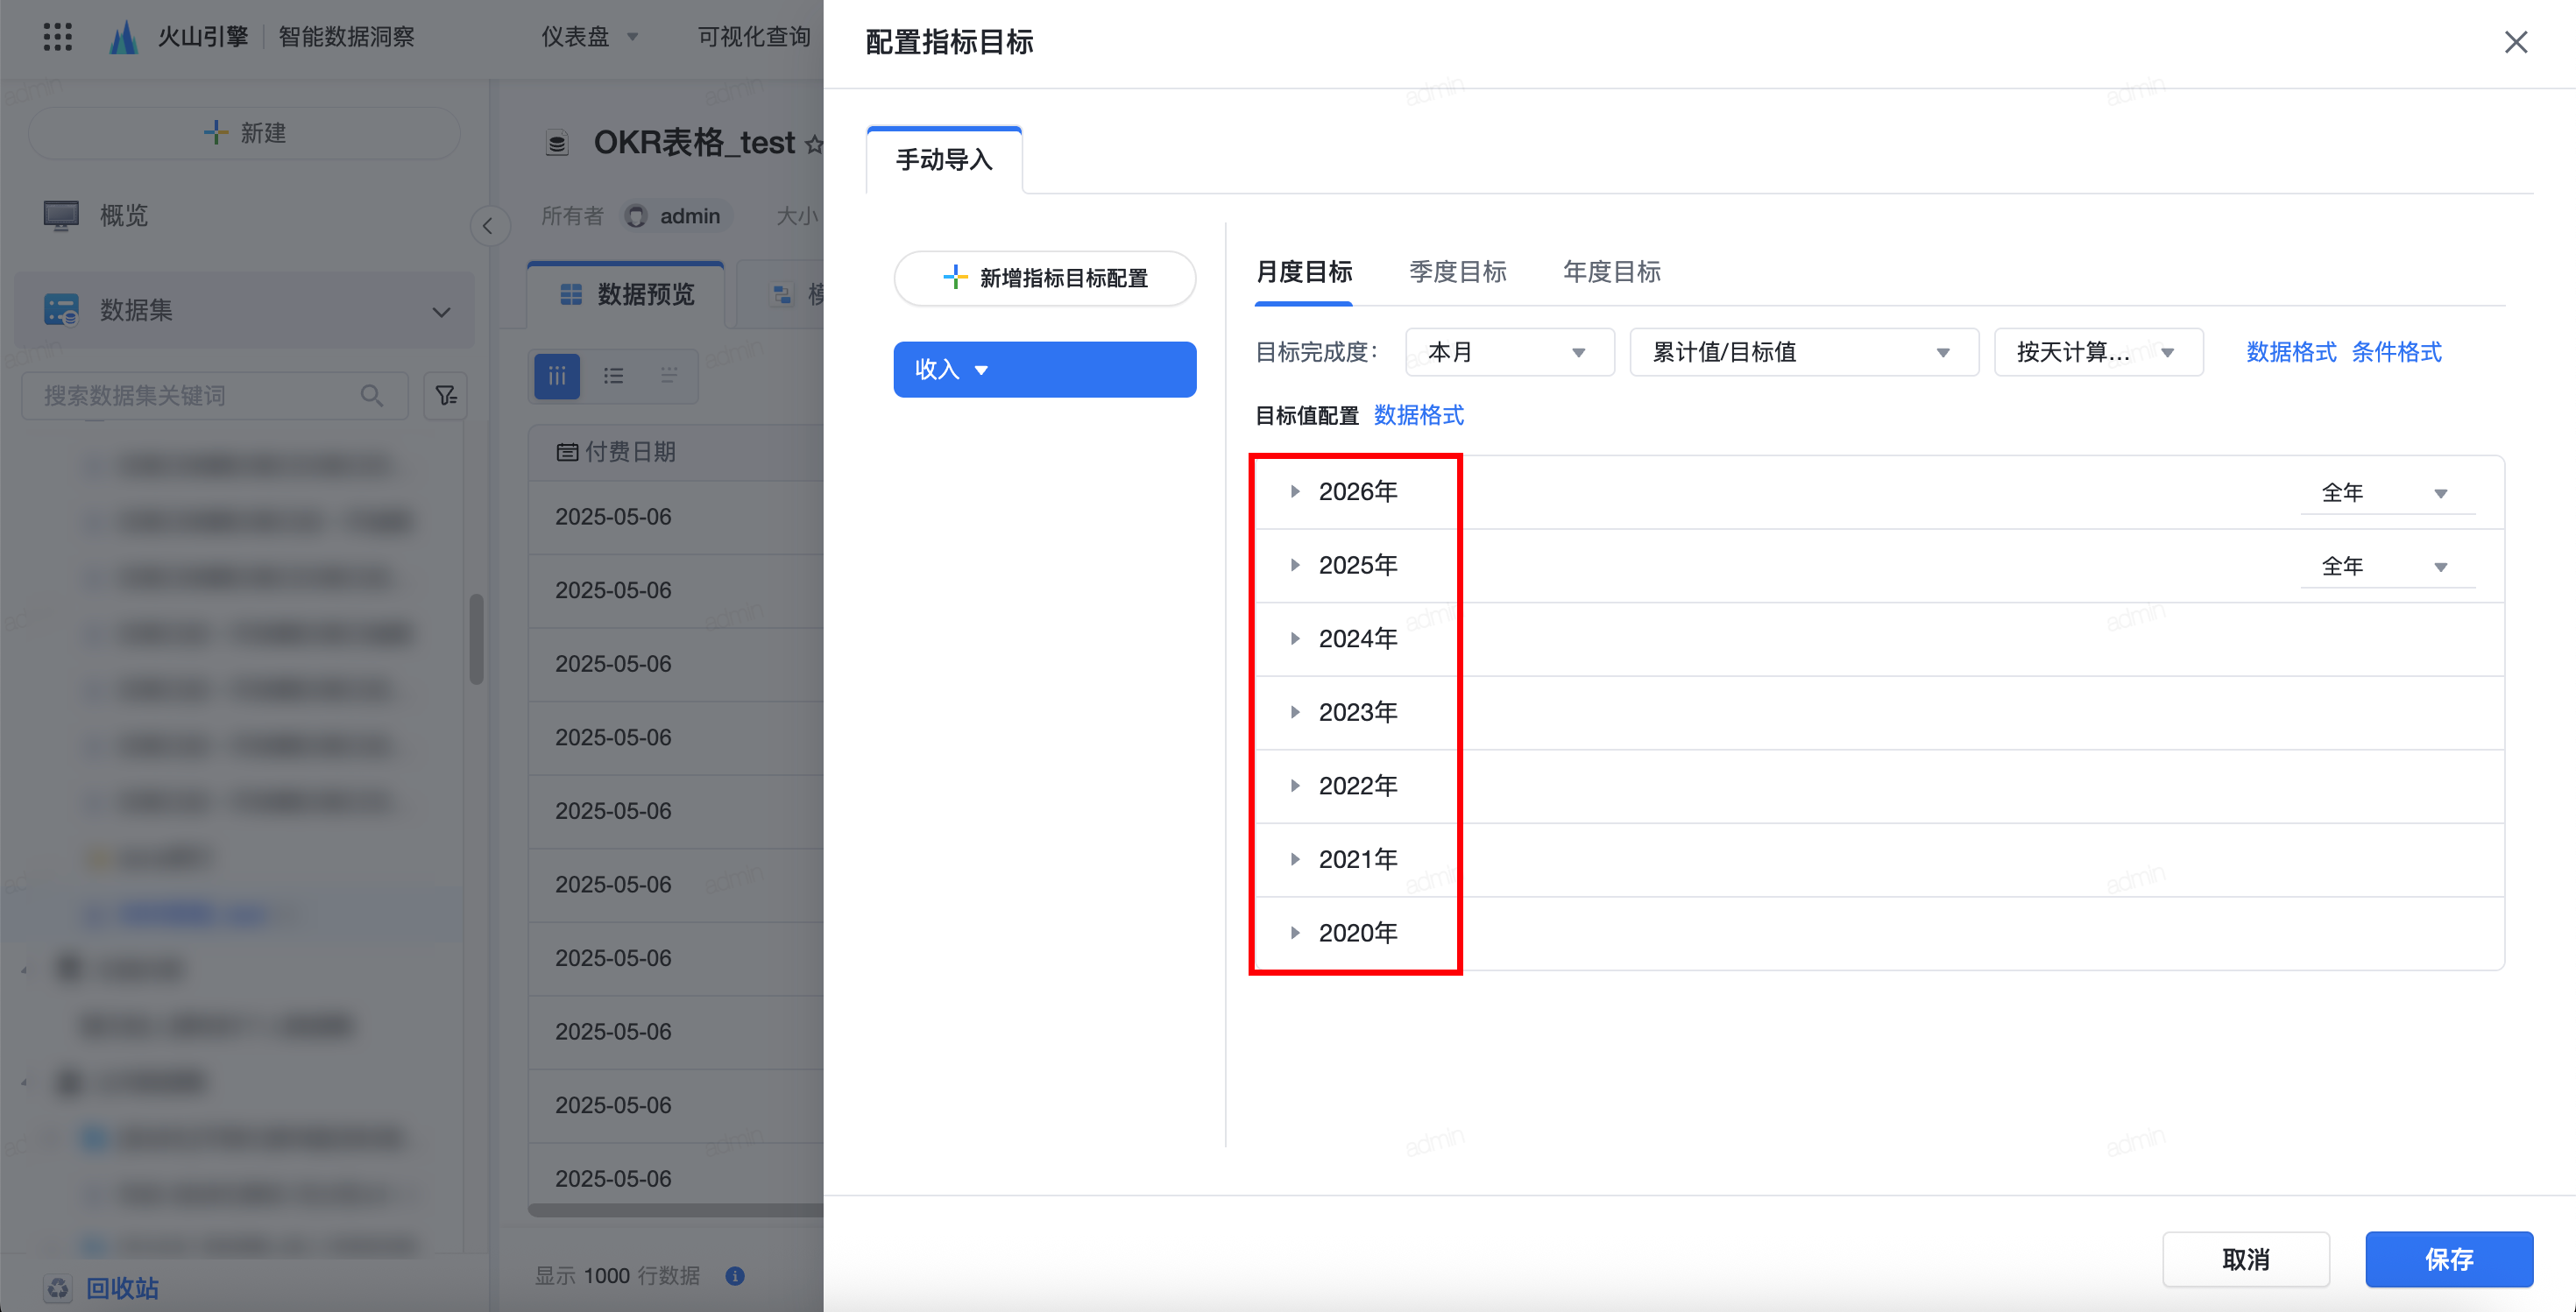This screenshot has width=2576, height=1312.
Task: Open the 全年 dropdown for 2026年
Action: [2387, 492]
